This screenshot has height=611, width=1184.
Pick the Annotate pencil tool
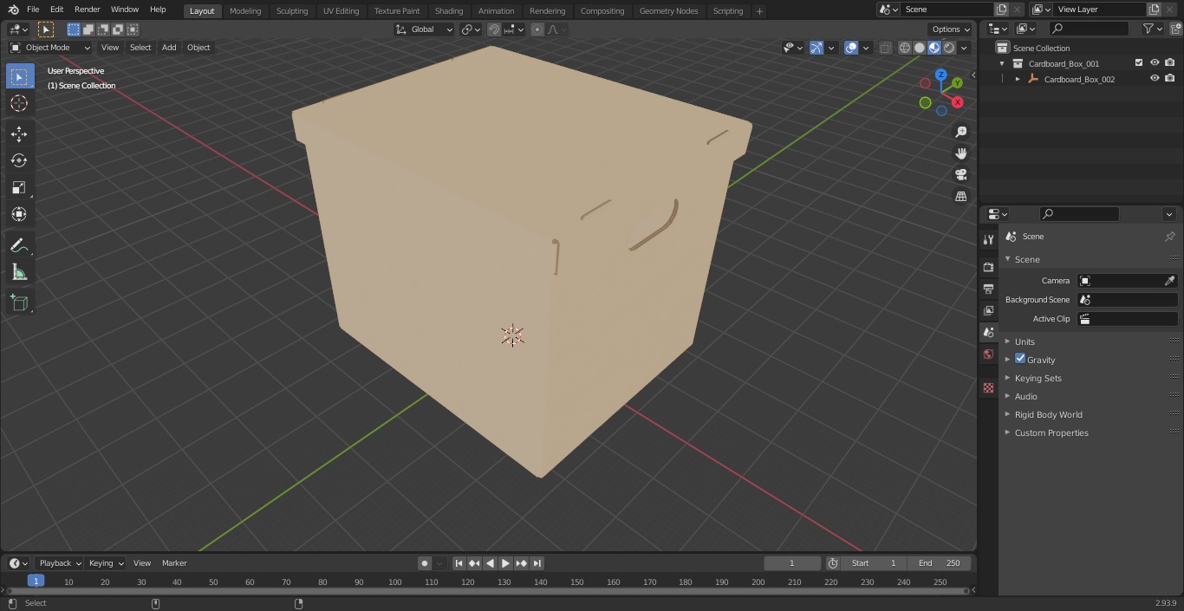point(19,246)
